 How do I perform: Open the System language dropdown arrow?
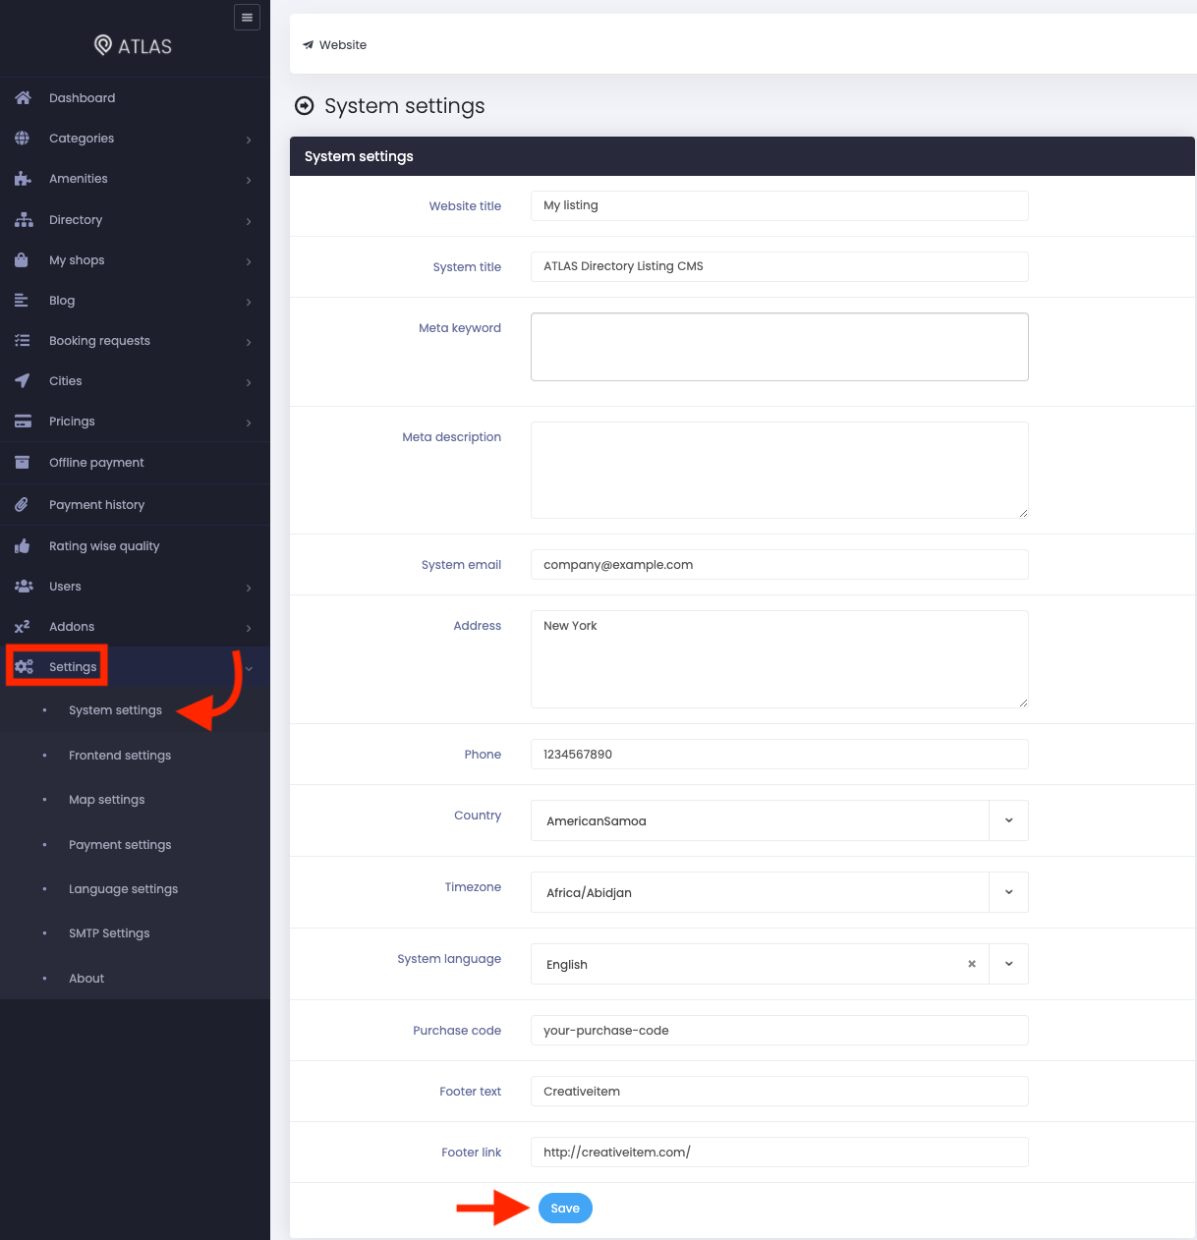1008,964
